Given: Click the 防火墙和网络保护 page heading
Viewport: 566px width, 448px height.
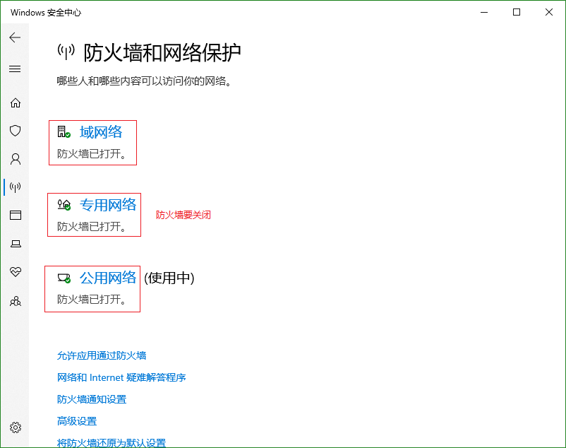Looking at the screenshot, I should point(162,53).
